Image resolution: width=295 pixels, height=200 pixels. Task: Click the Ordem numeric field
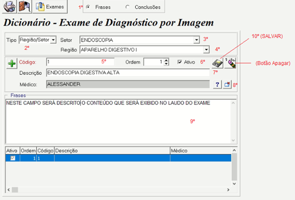153,62
